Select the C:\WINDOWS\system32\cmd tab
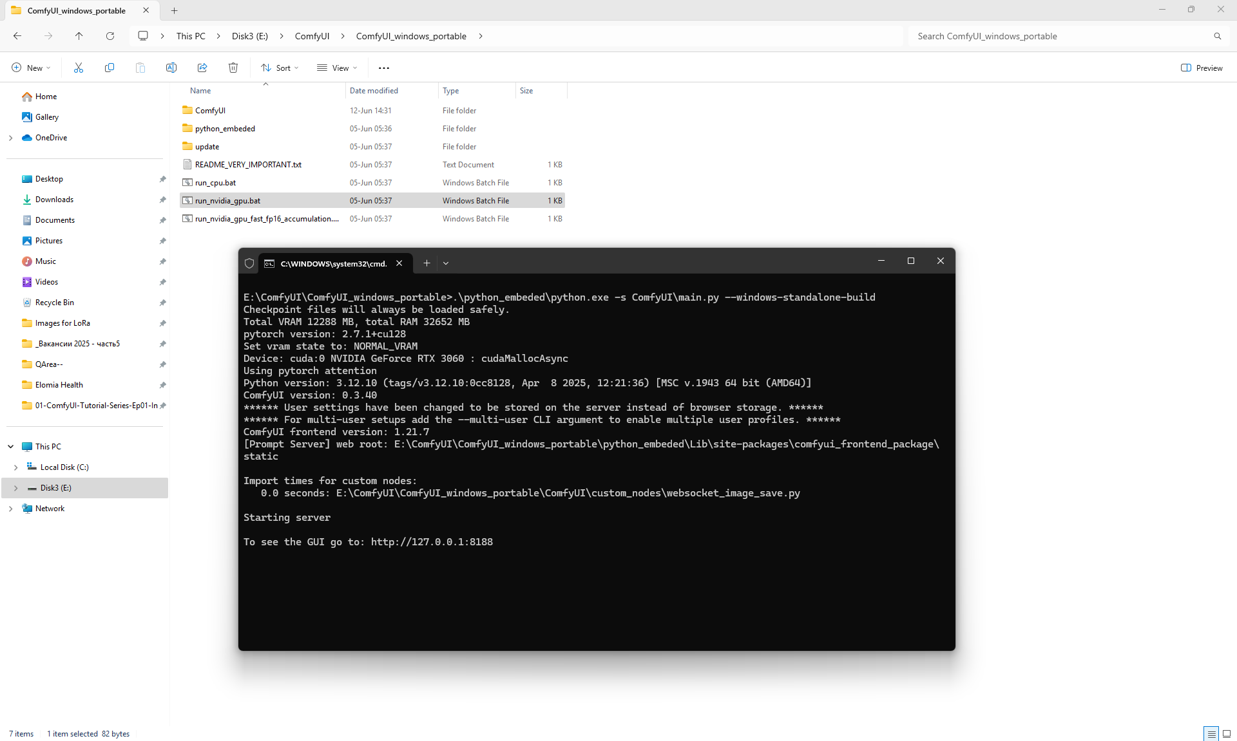 click(x=333, y=263)
